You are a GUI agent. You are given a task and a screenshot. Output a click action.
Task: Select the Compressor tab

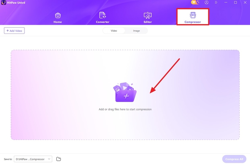193,17
